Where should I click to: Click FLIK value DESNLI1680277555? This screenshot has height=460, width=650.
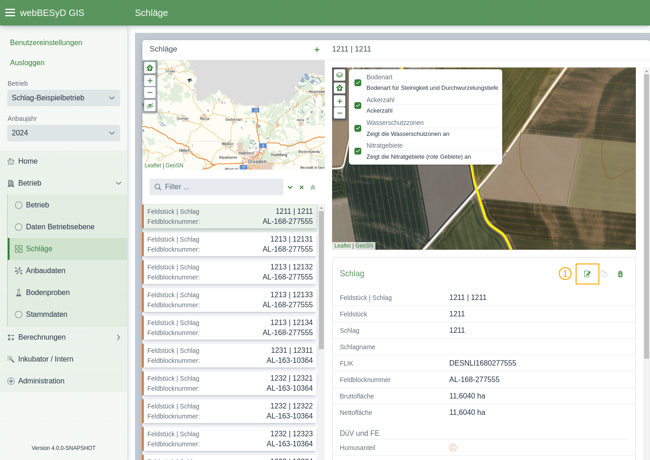pyautogui.click(x=483, y=363)
